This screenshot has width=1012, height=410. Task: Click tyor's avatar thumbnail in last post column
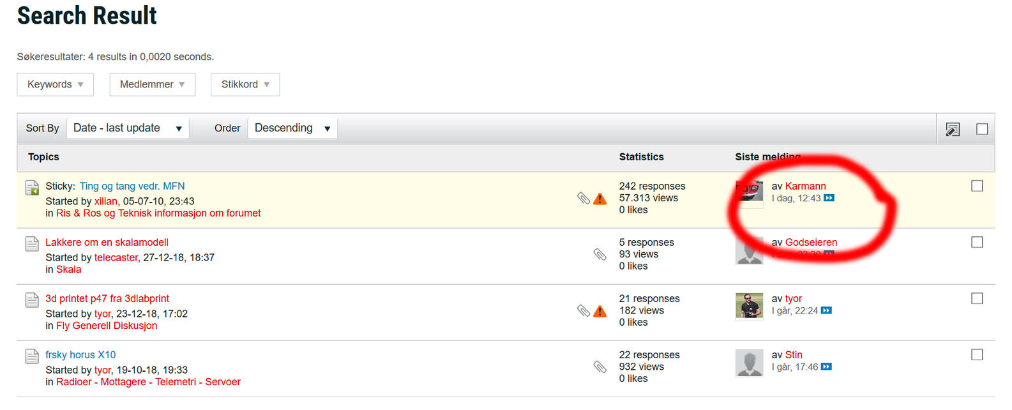tap(749, 306)
